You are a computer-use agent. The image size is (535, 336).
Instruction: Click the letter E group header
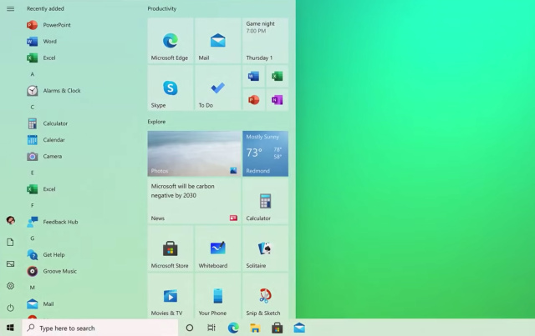tap(33, 173)
